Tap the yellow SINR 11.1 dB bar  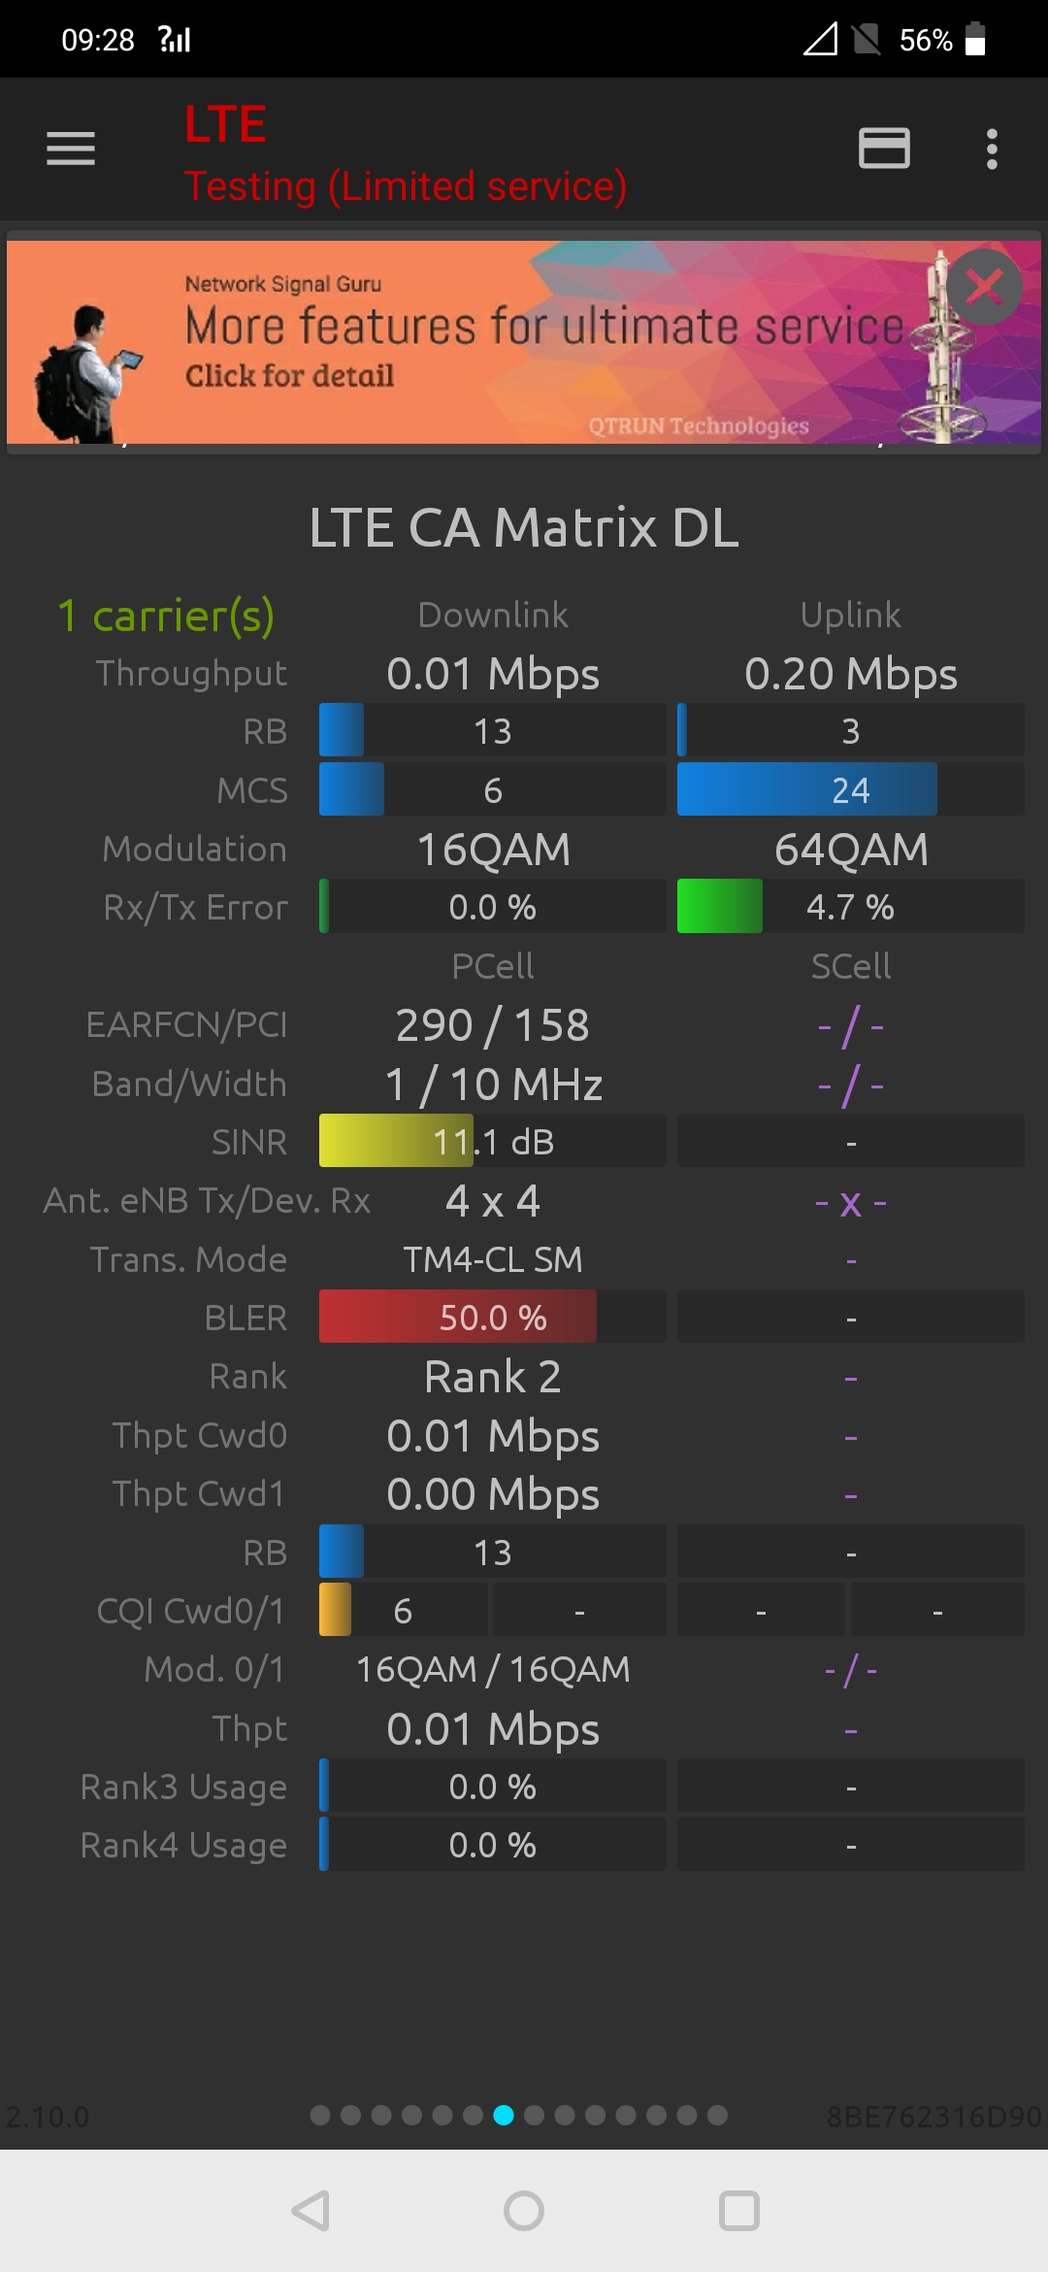(492, 1141)
